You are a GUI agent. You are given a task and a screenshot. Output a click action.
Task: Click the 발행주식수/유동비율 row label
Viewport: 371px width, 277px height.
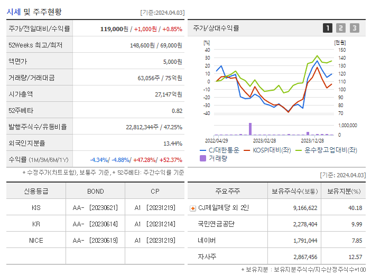38,127
